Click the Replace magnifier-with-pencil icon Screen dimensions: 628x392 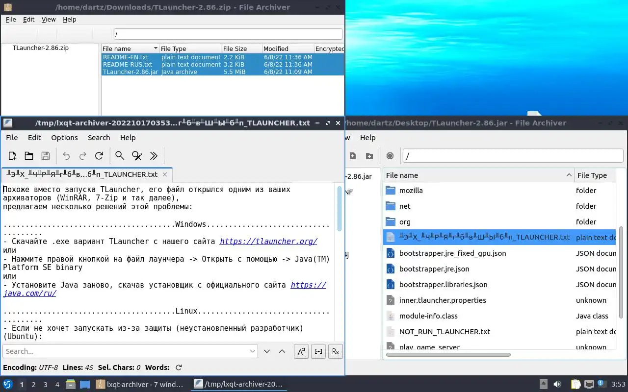click(x=137, y=156)
